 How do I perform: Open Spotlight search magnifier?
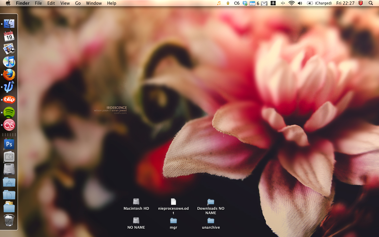point(371,3)
